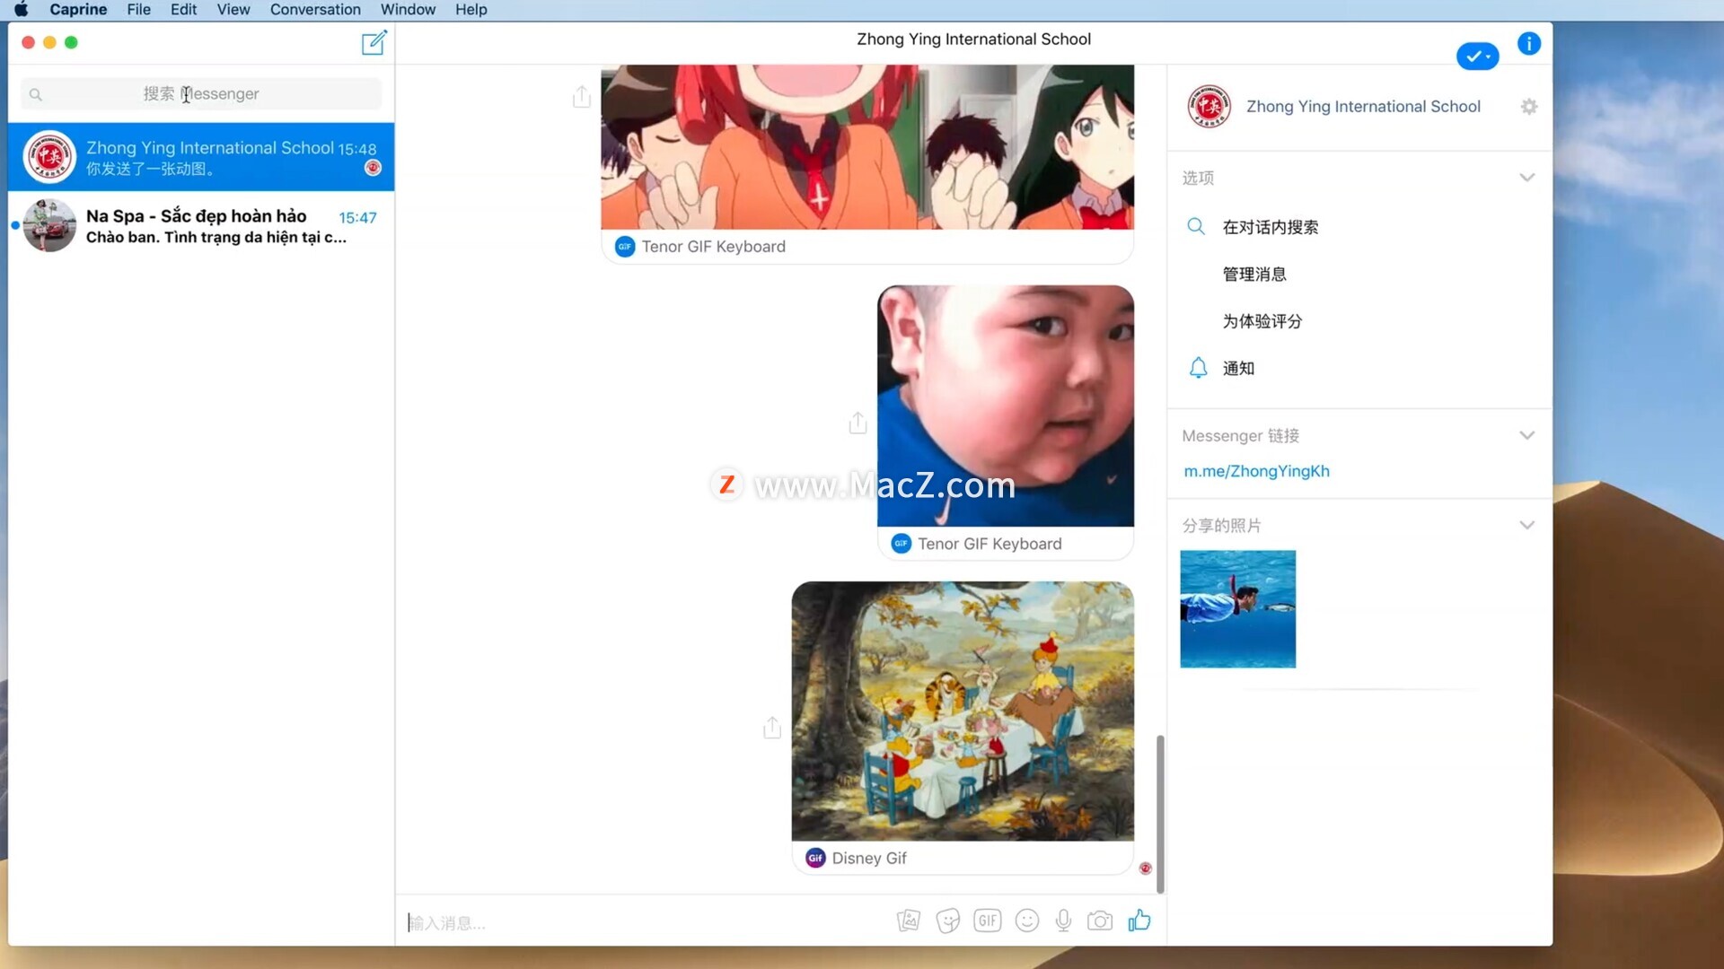Collapse the Messenger 链接 section
Screen dimensions: 1724x969
click(x=1526, y=435)
